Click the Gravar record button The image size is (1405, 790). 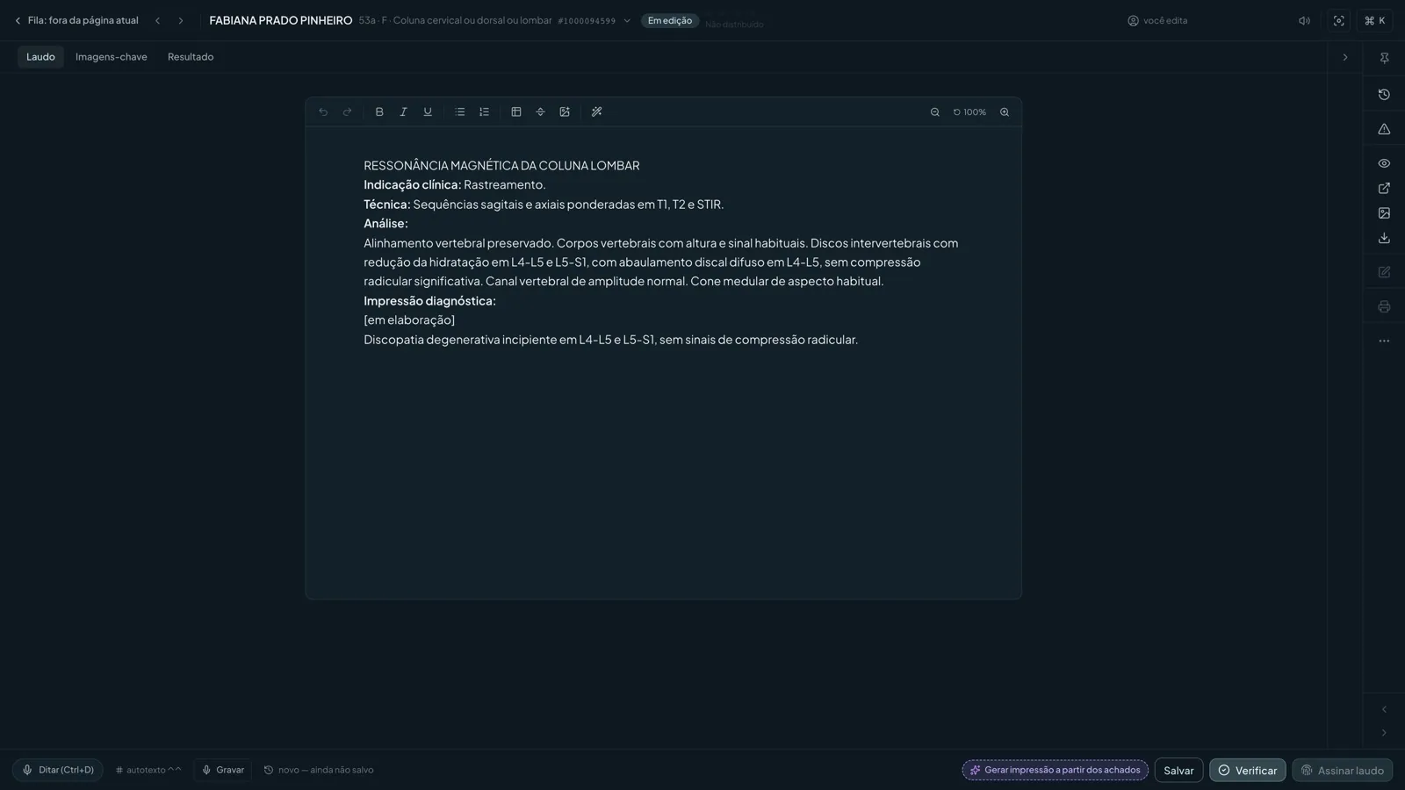[x=223, y=771]
